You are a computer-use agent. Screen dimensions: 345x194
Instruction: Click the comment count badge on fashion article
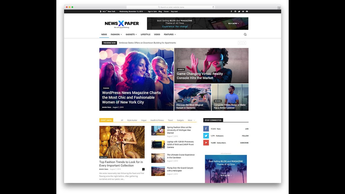(x=143, y=169)
